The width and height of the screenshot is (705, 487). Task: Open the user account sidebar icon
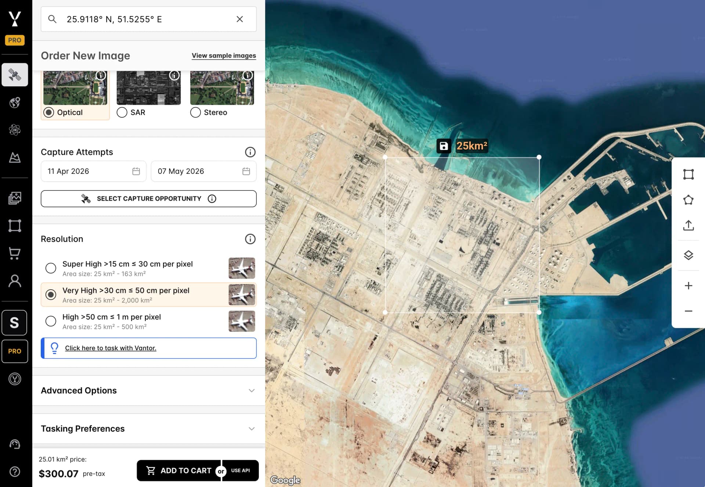coord(15,281)
